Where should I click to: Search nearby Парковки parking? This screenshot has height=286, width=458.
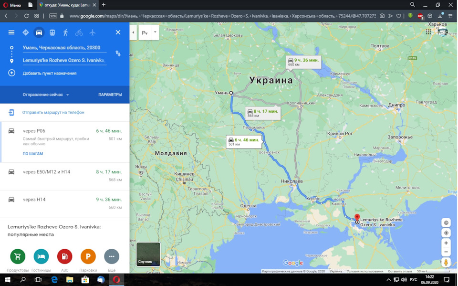point(88,256)
